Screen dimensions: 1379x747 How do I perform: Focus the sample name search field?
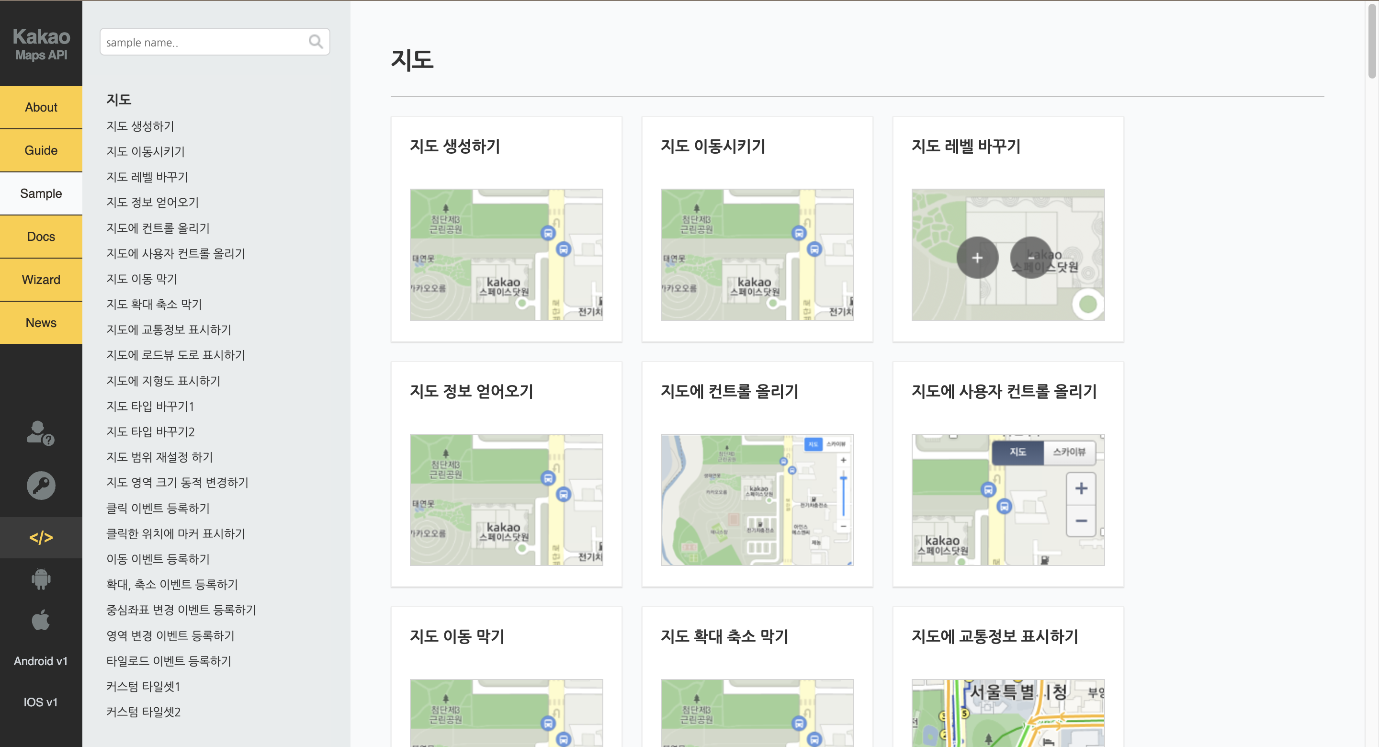tap(203, 42)
